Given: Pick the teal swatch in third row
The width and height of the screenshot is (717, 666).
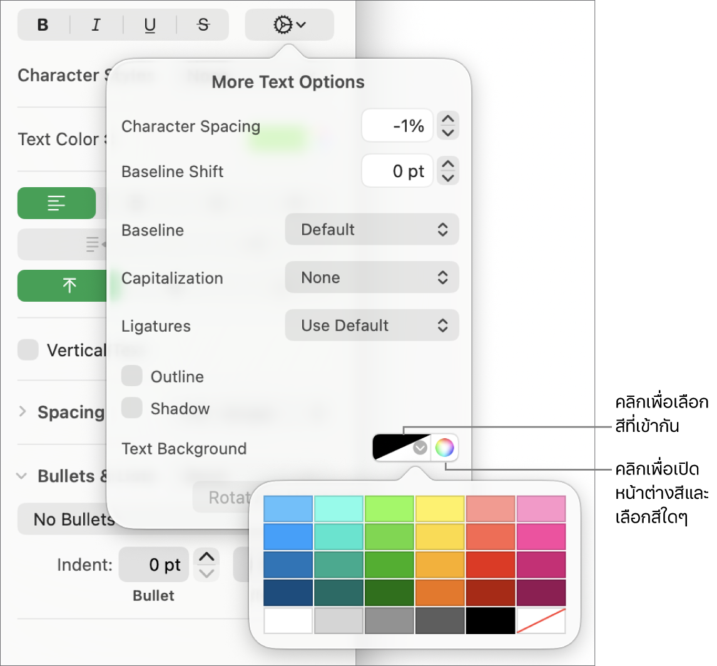Looking at the screenshot, I should coord(339,565).
